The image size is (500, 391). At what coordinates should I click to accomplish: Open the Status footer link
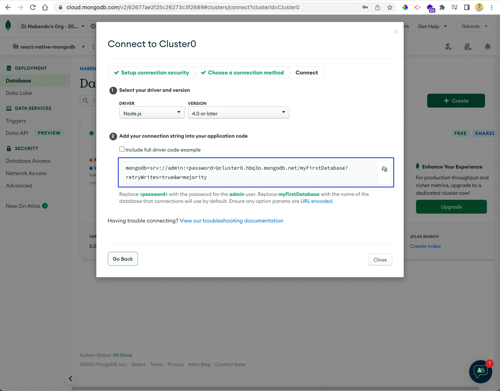(x=139, y=364)
